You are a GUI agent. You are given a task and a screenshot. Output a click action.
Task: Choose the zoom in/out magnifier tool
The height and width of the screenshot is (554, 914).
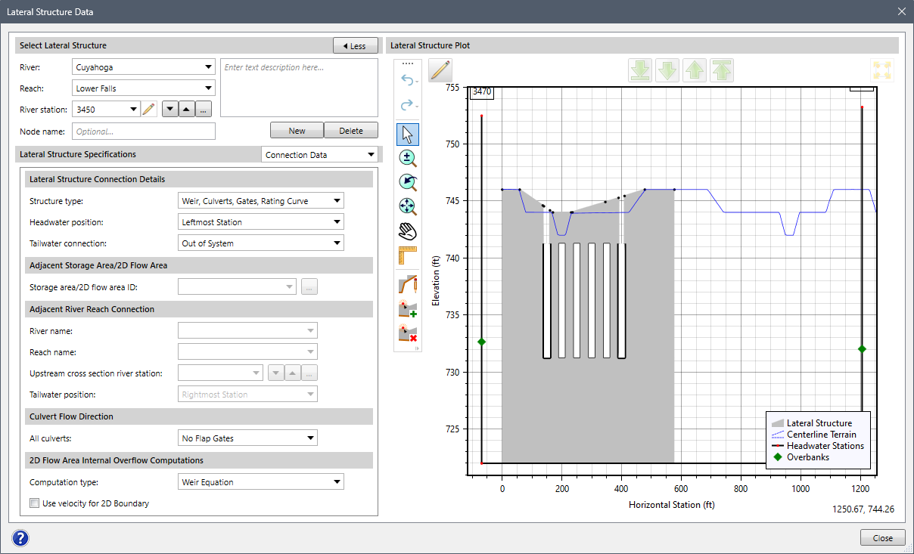[408, 158]
